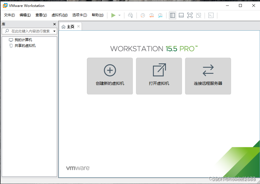Viewport: 260px width, 184px height.
Task: Click the VMware Workstation title bar app icon
Action: pyautogui.click(x=5, y=5)
